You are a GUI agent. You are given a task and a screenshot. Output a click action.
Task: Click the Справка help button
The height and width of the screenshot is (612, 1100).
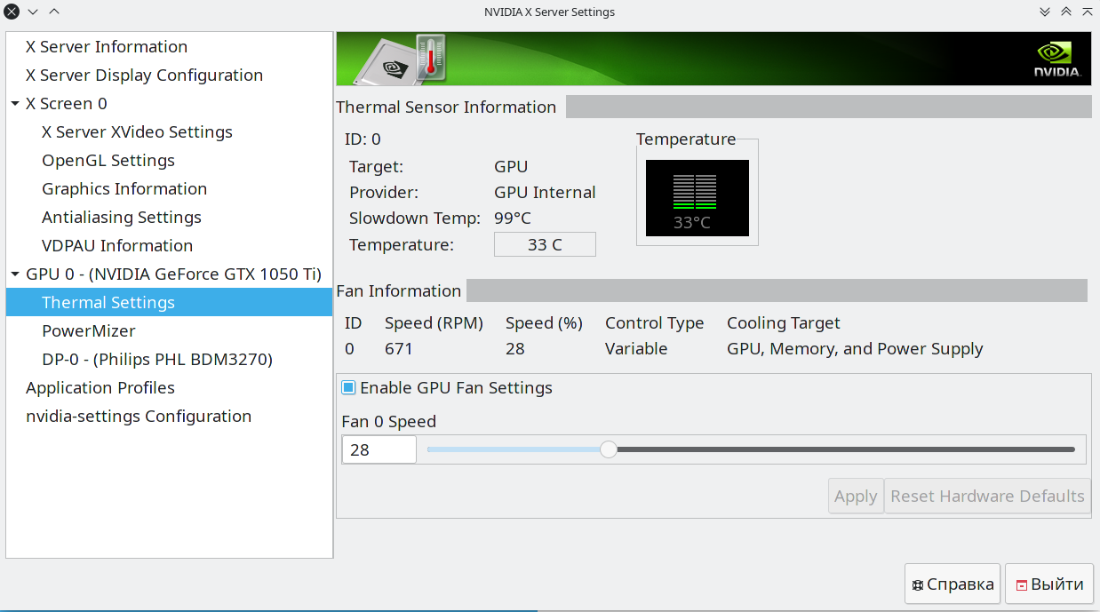[x=953, y=584]
